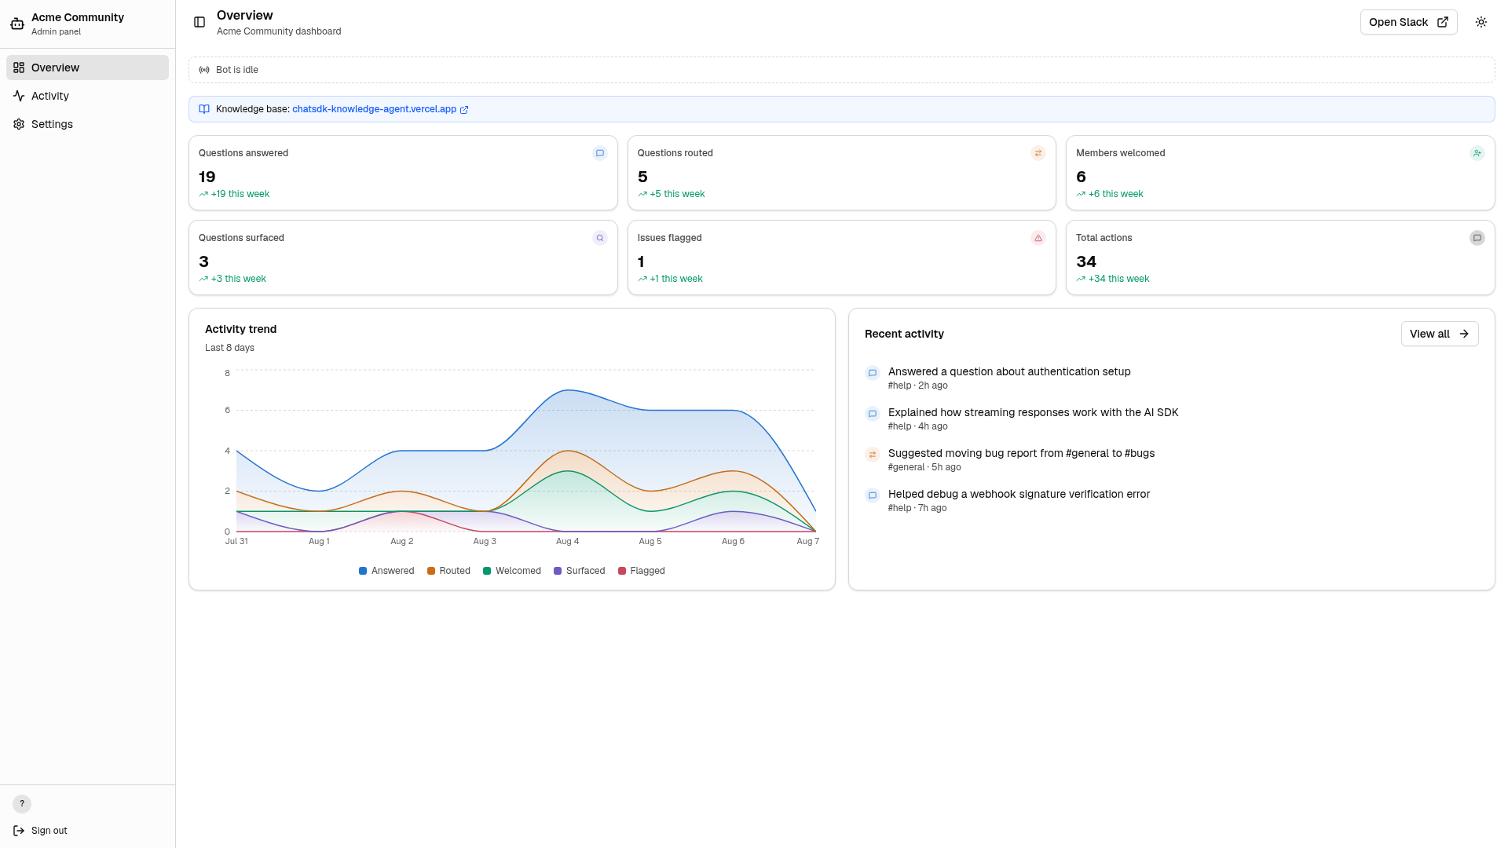
Task: Toggle the Surfaced legend swatch
Action: tap(558, 571)
